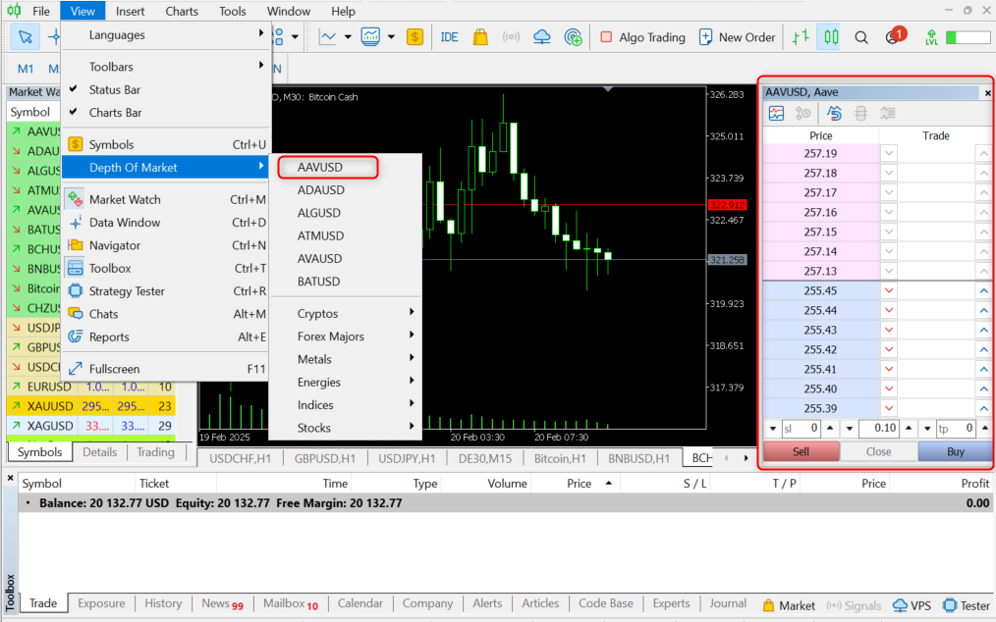
Task: Open the Details tab in Market Watch
Action: click(100, 452)
